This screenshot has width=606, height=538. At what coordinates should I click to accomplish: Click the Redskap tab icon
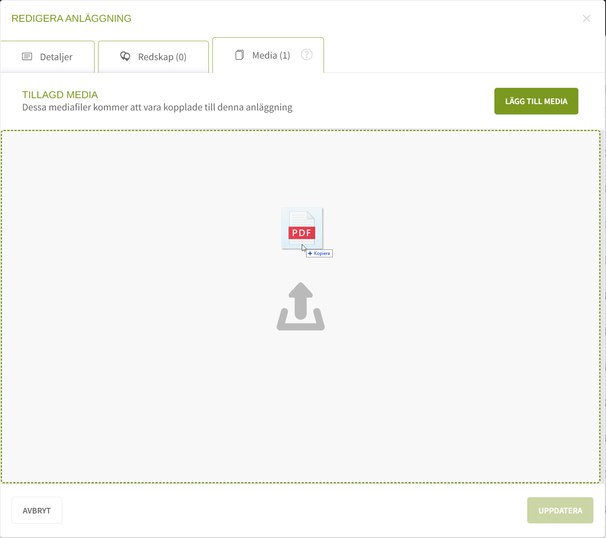(x=125, y=57)
